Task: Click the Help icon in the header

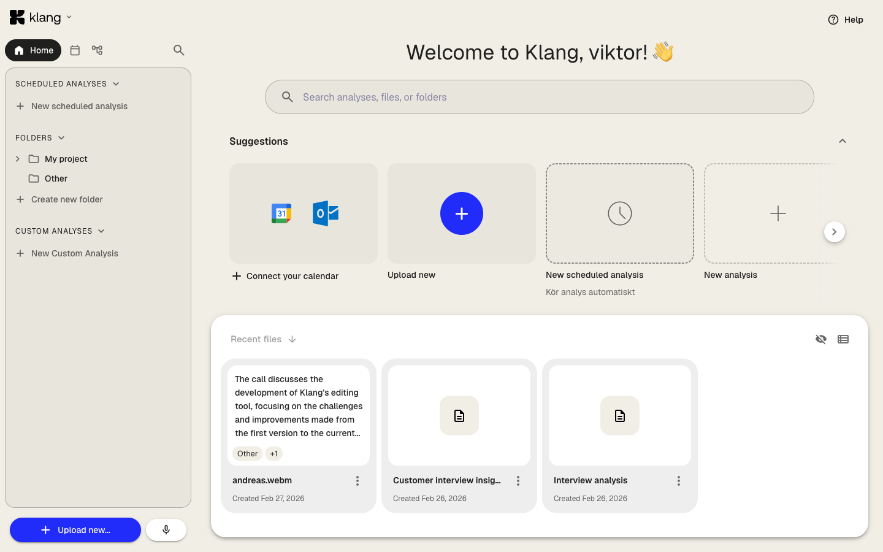Action: click(833, 20)
